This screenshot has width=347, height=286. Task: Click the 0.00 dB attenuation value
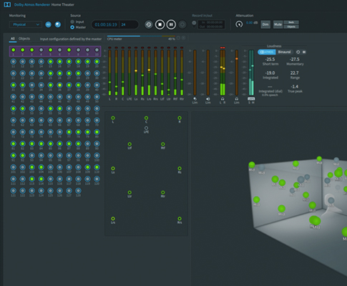tap(249, 23)
